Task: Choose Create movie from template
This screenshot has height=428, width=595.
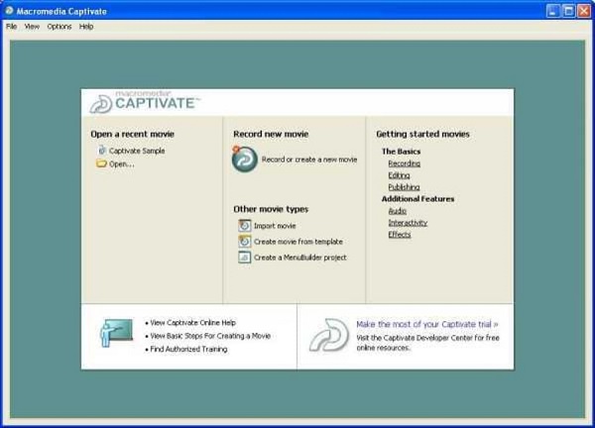Action: point(298,242)
